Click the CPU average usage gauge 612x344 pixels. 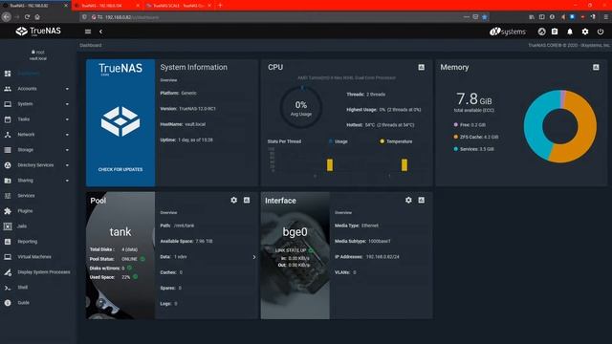(x=301, y=108)
